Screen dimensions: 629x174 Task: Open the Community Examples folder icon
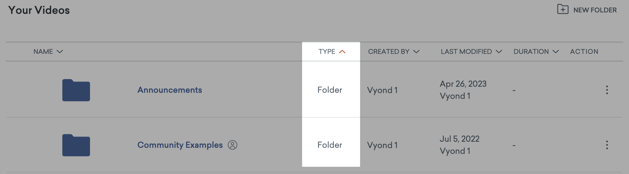pyautogui.click(x=76, y=145)
